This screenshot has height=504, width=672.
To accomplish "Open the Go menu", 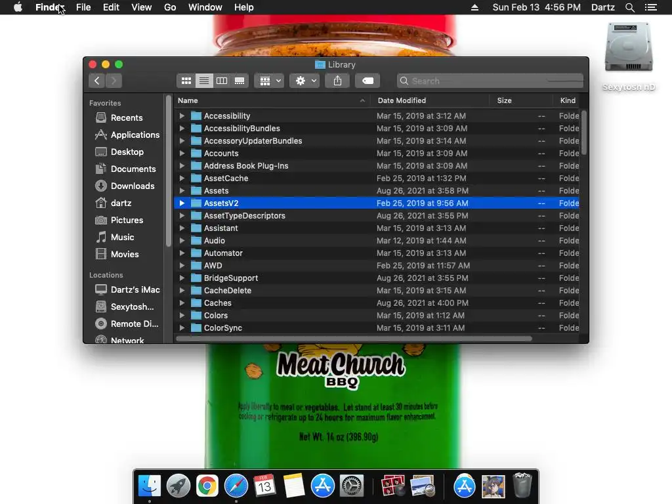I will [170, 7].
